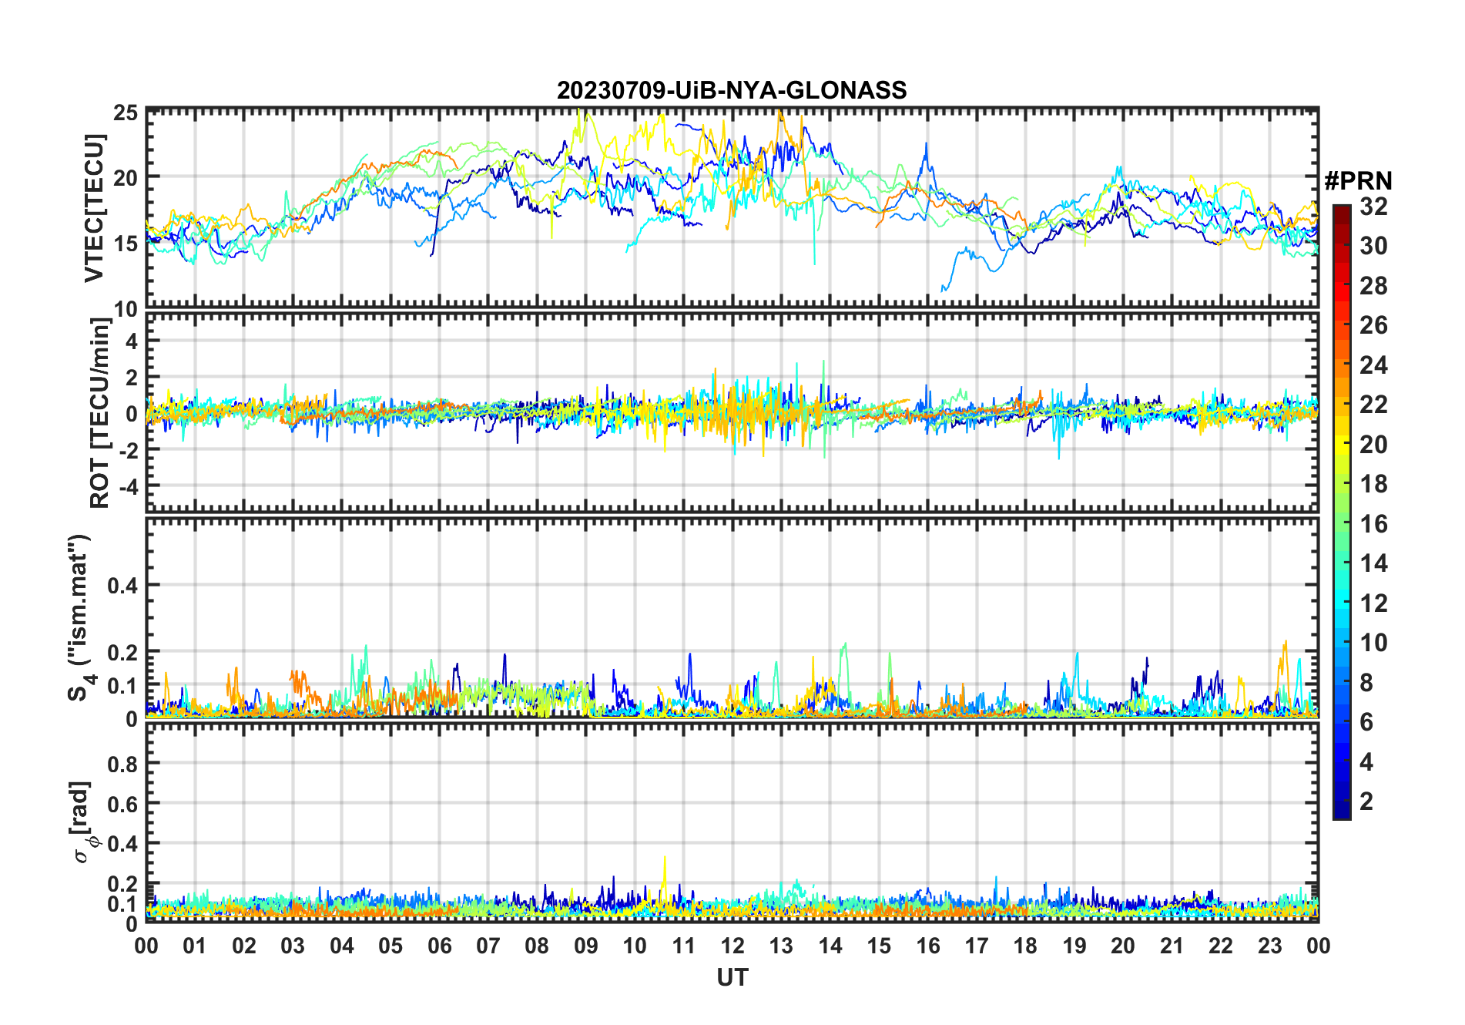Screen dimensions: 1465x1025
Task: Click inside the VTEC time-series panel
Action: pyautogui.click(x=732, y=208)
